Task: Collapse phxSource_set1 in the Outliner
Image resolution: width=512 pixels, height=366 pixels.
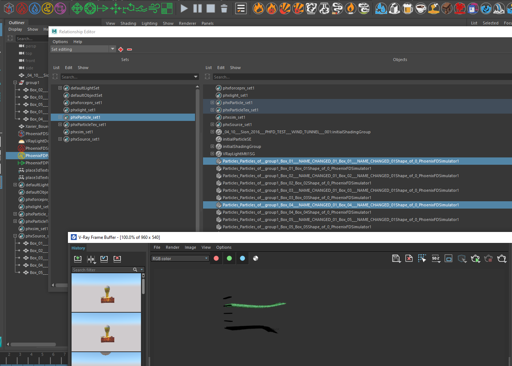Action: tap(15, 236)
